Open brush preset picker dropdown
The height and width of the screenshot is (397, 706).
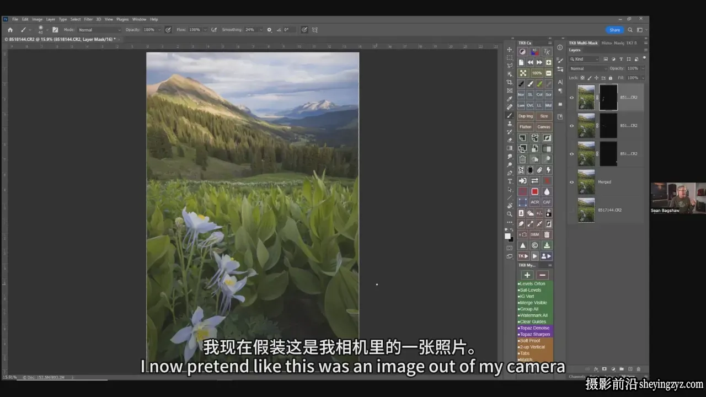47,30
